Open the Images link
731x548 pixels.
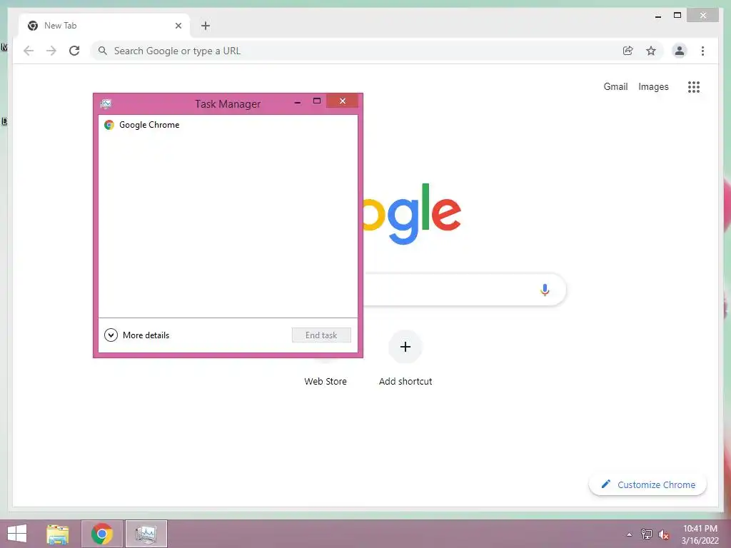(x=653, y=86)
